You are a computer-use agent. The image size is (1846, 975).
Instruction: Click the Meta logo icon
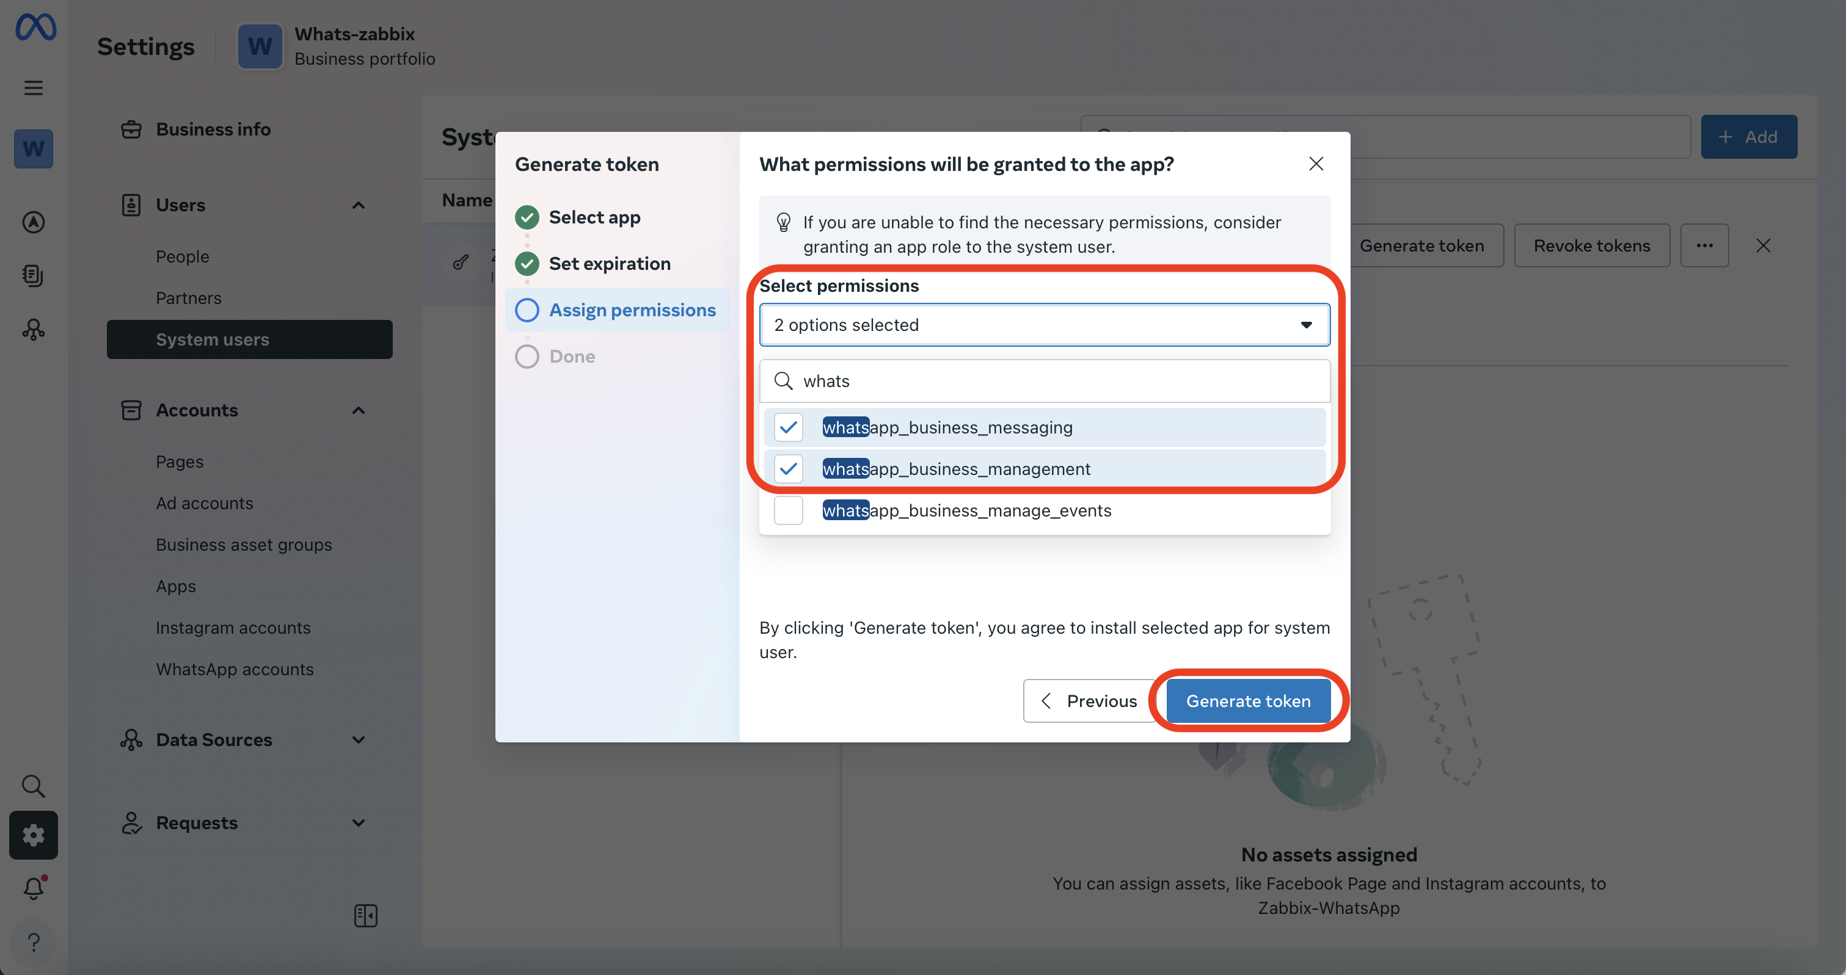click(x=35, y=27)
